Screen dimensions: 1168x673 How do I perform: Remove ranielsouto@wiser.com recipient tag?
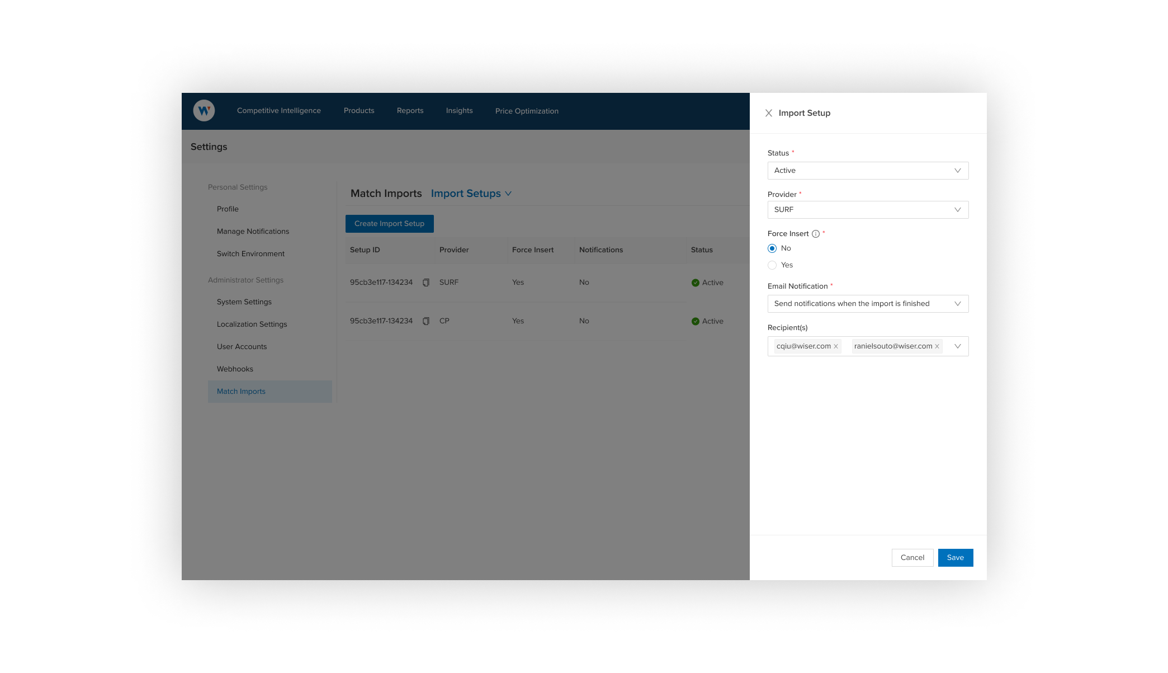point(937,346)
